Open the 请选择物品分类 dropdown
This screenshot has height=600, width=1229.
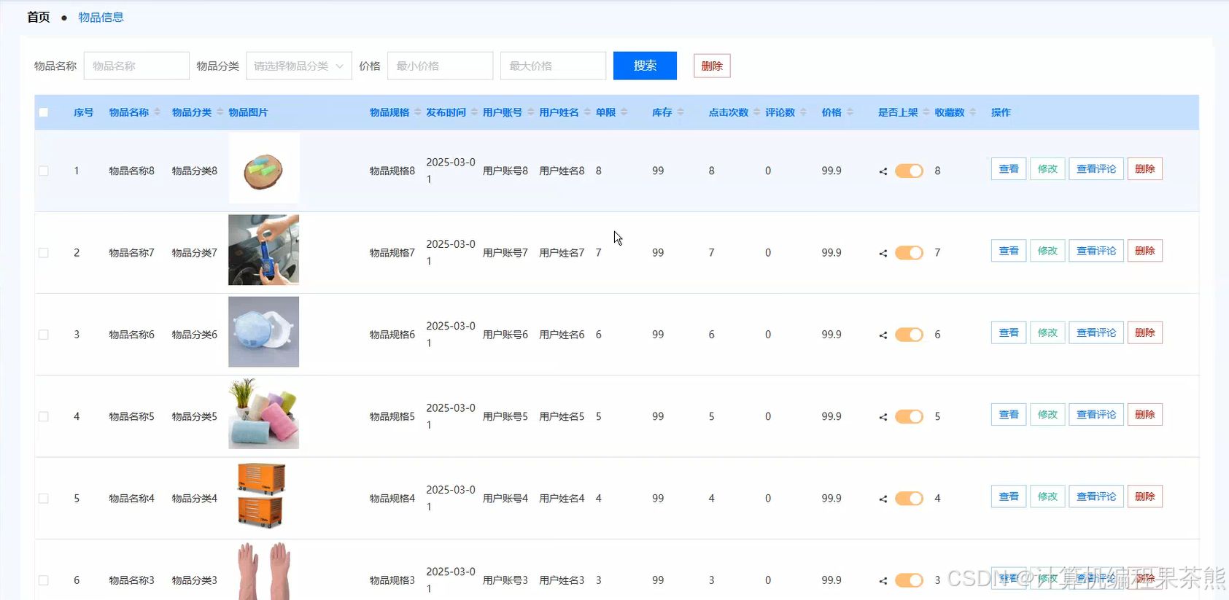coord(299,66)
